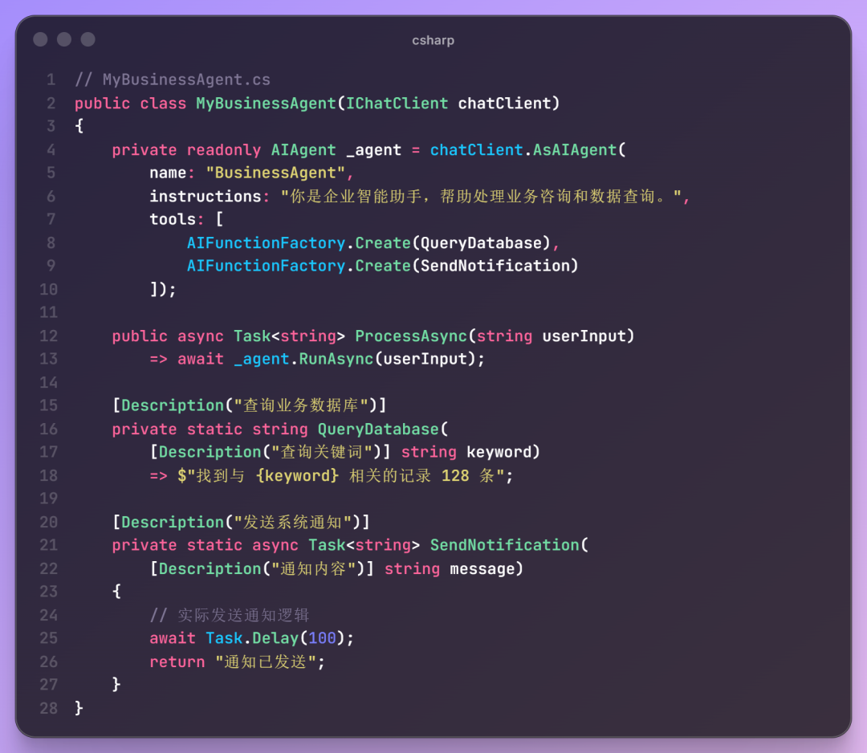Click the number '128' on line 18

[x=455, y=475]
